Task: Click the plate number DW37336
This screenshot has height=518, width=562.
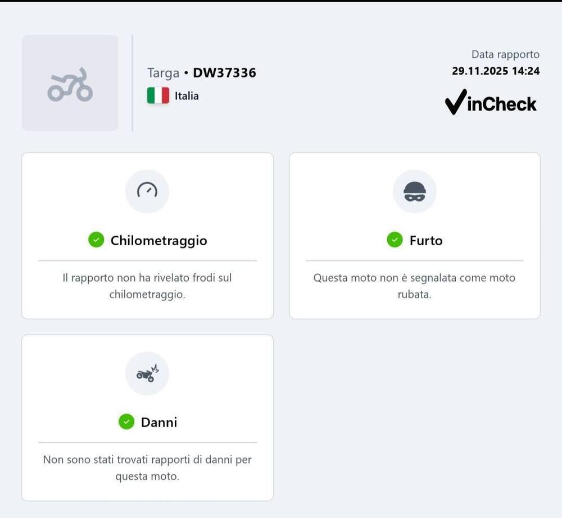Action: (224, 73)
